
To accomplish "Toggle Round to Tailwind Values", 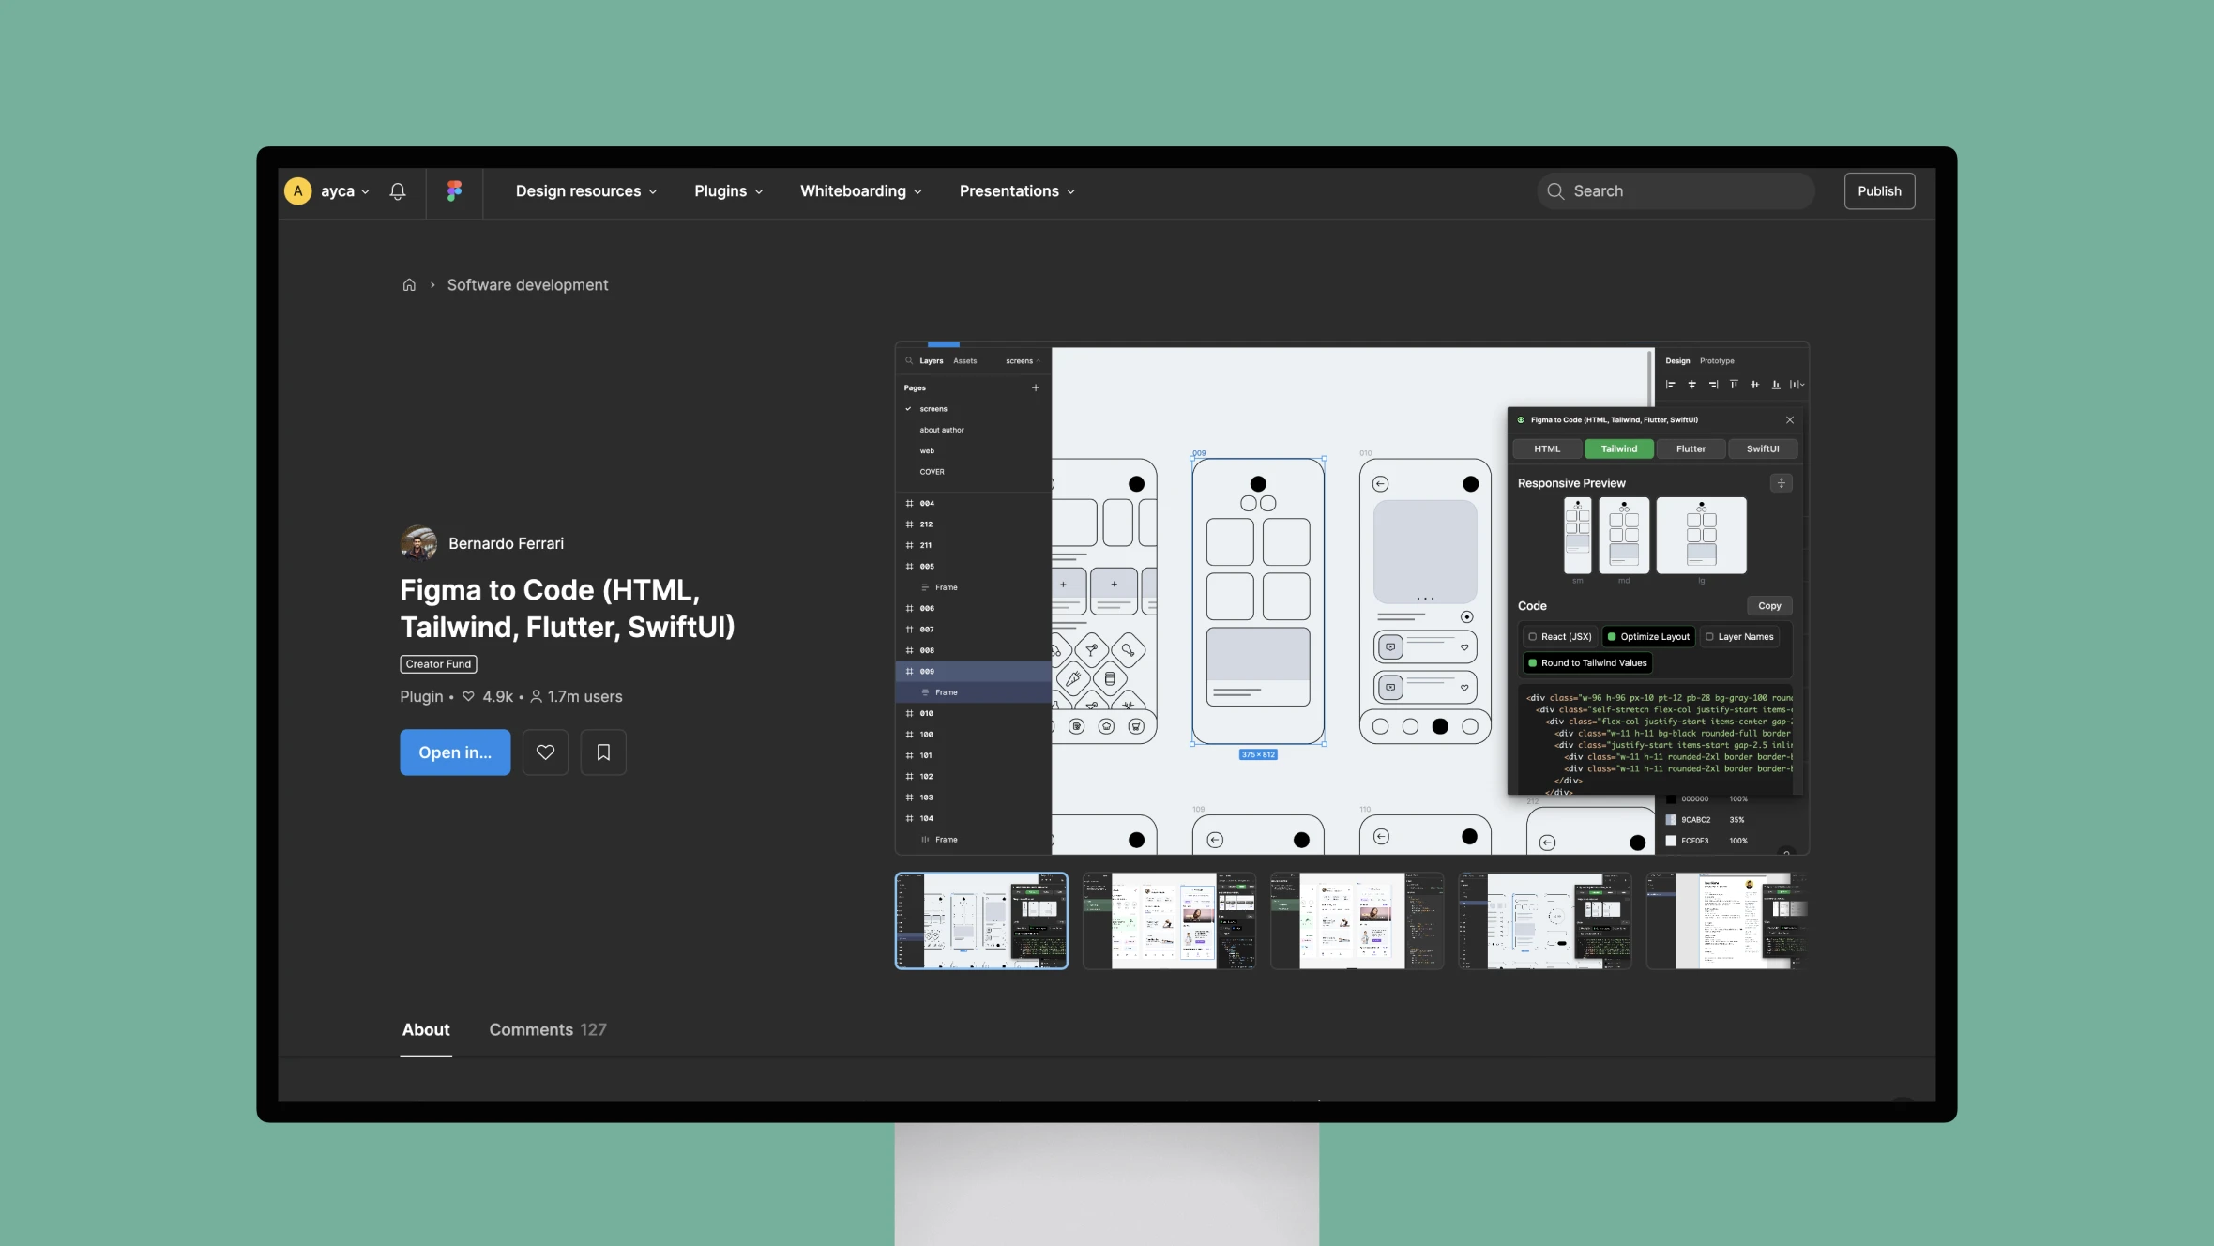I will click(x=1586, y=663).
